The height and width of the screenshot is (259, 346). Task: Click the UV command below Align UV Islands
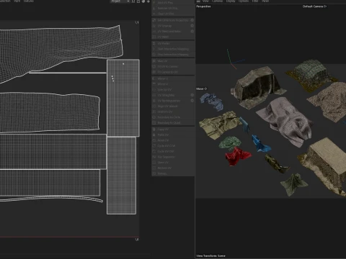point(165,112)
